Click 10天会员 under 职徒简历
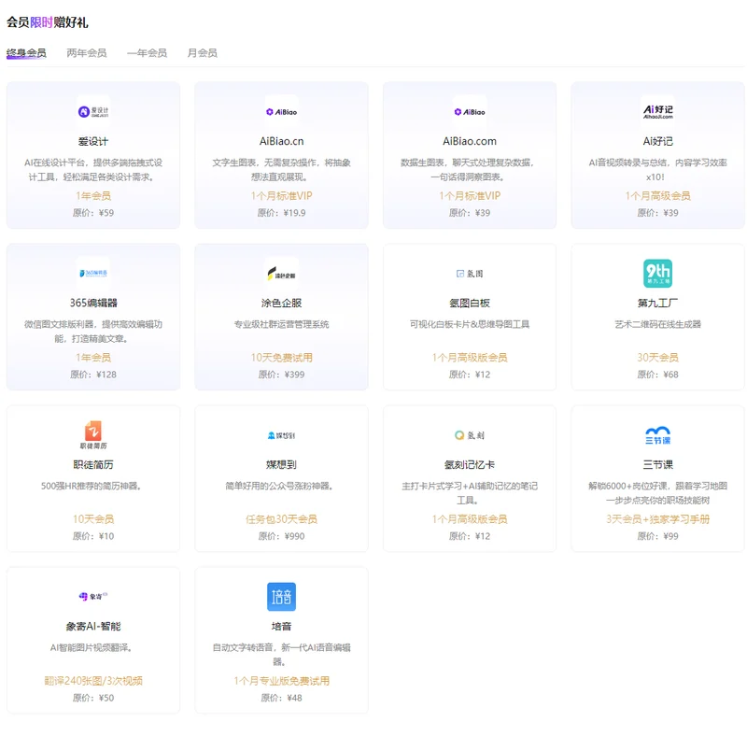 [92, 518]
